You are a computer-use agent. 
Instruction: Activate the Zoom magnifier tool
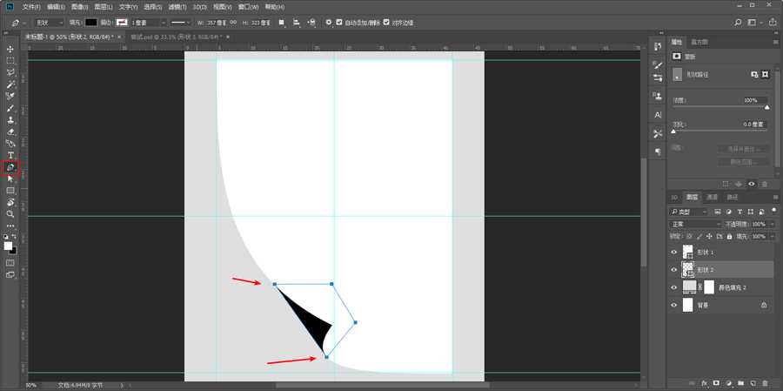pos(10,213)
